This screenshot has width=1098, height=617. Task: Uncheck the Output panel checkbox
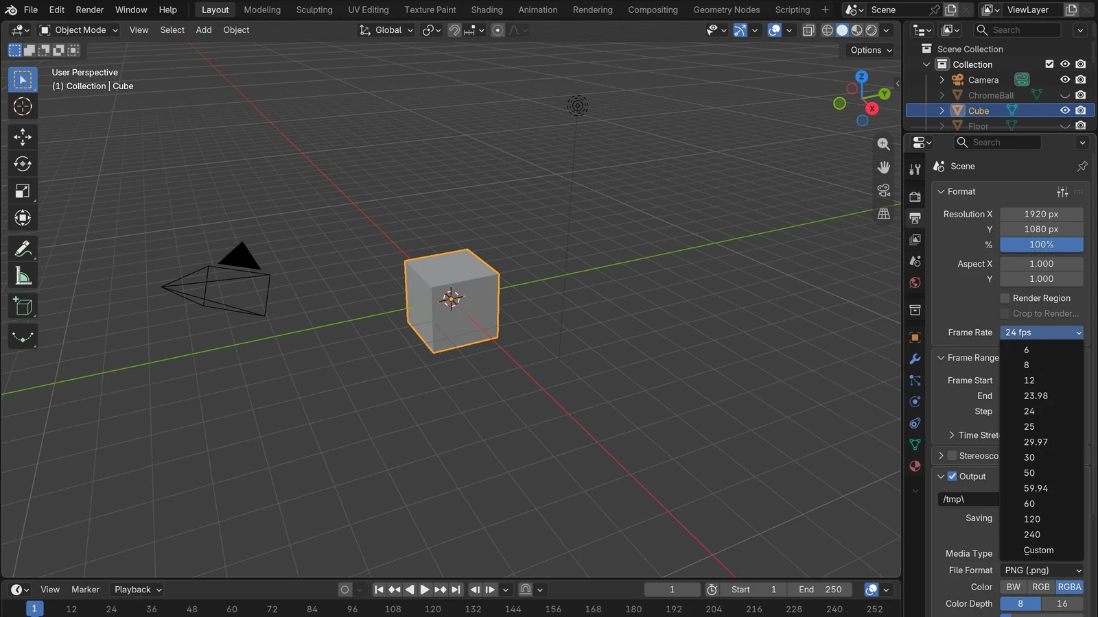point(953,476)
